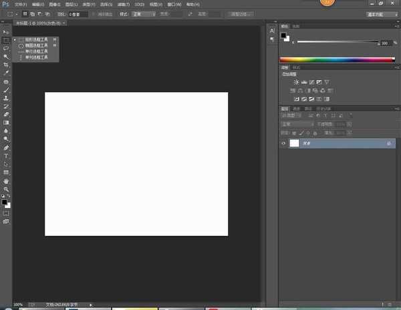Image resolution: width=401 pixels, height=310 pixels.
Task: Hide the Background layer with eye icon
Action: click(283, 143)
